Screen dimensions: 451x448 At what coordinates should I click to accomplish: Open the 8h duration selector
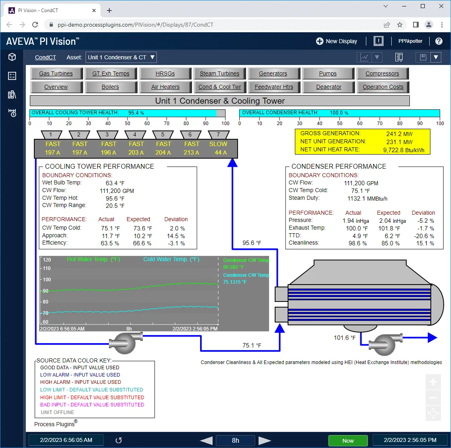coord(235,440)
